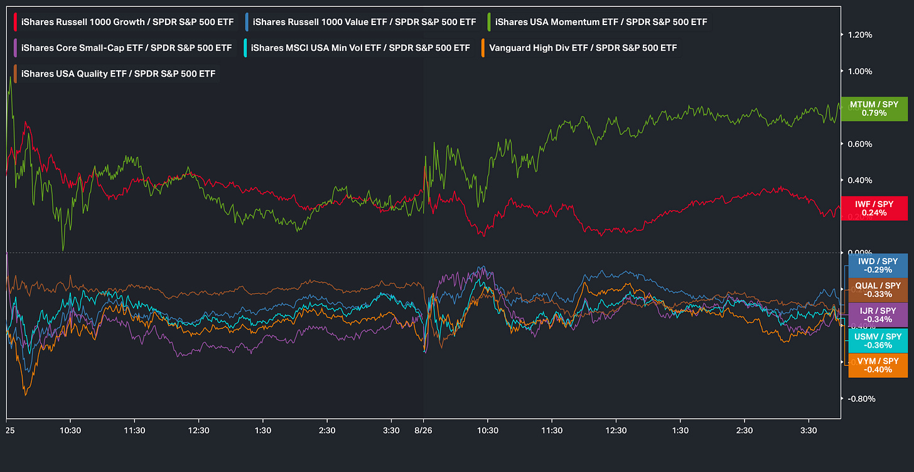Image resolution: width=914 pixels, height=472 pixels.
Task: Click the 12:30 time label after the 8/26 date
Action: (616, 431)
